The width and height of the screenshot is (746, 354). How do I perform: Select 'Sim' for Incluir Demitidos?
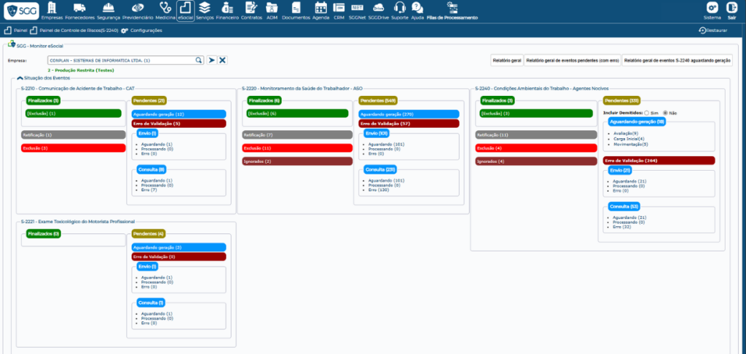pyautogui.click(x=644, y=113)
